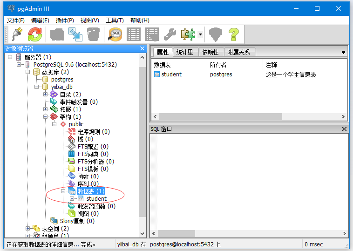Image resolution: width=353 pixels, height=251 pixels.
Task: Switch to the 依赖性 tab
Action: point(210,52)
